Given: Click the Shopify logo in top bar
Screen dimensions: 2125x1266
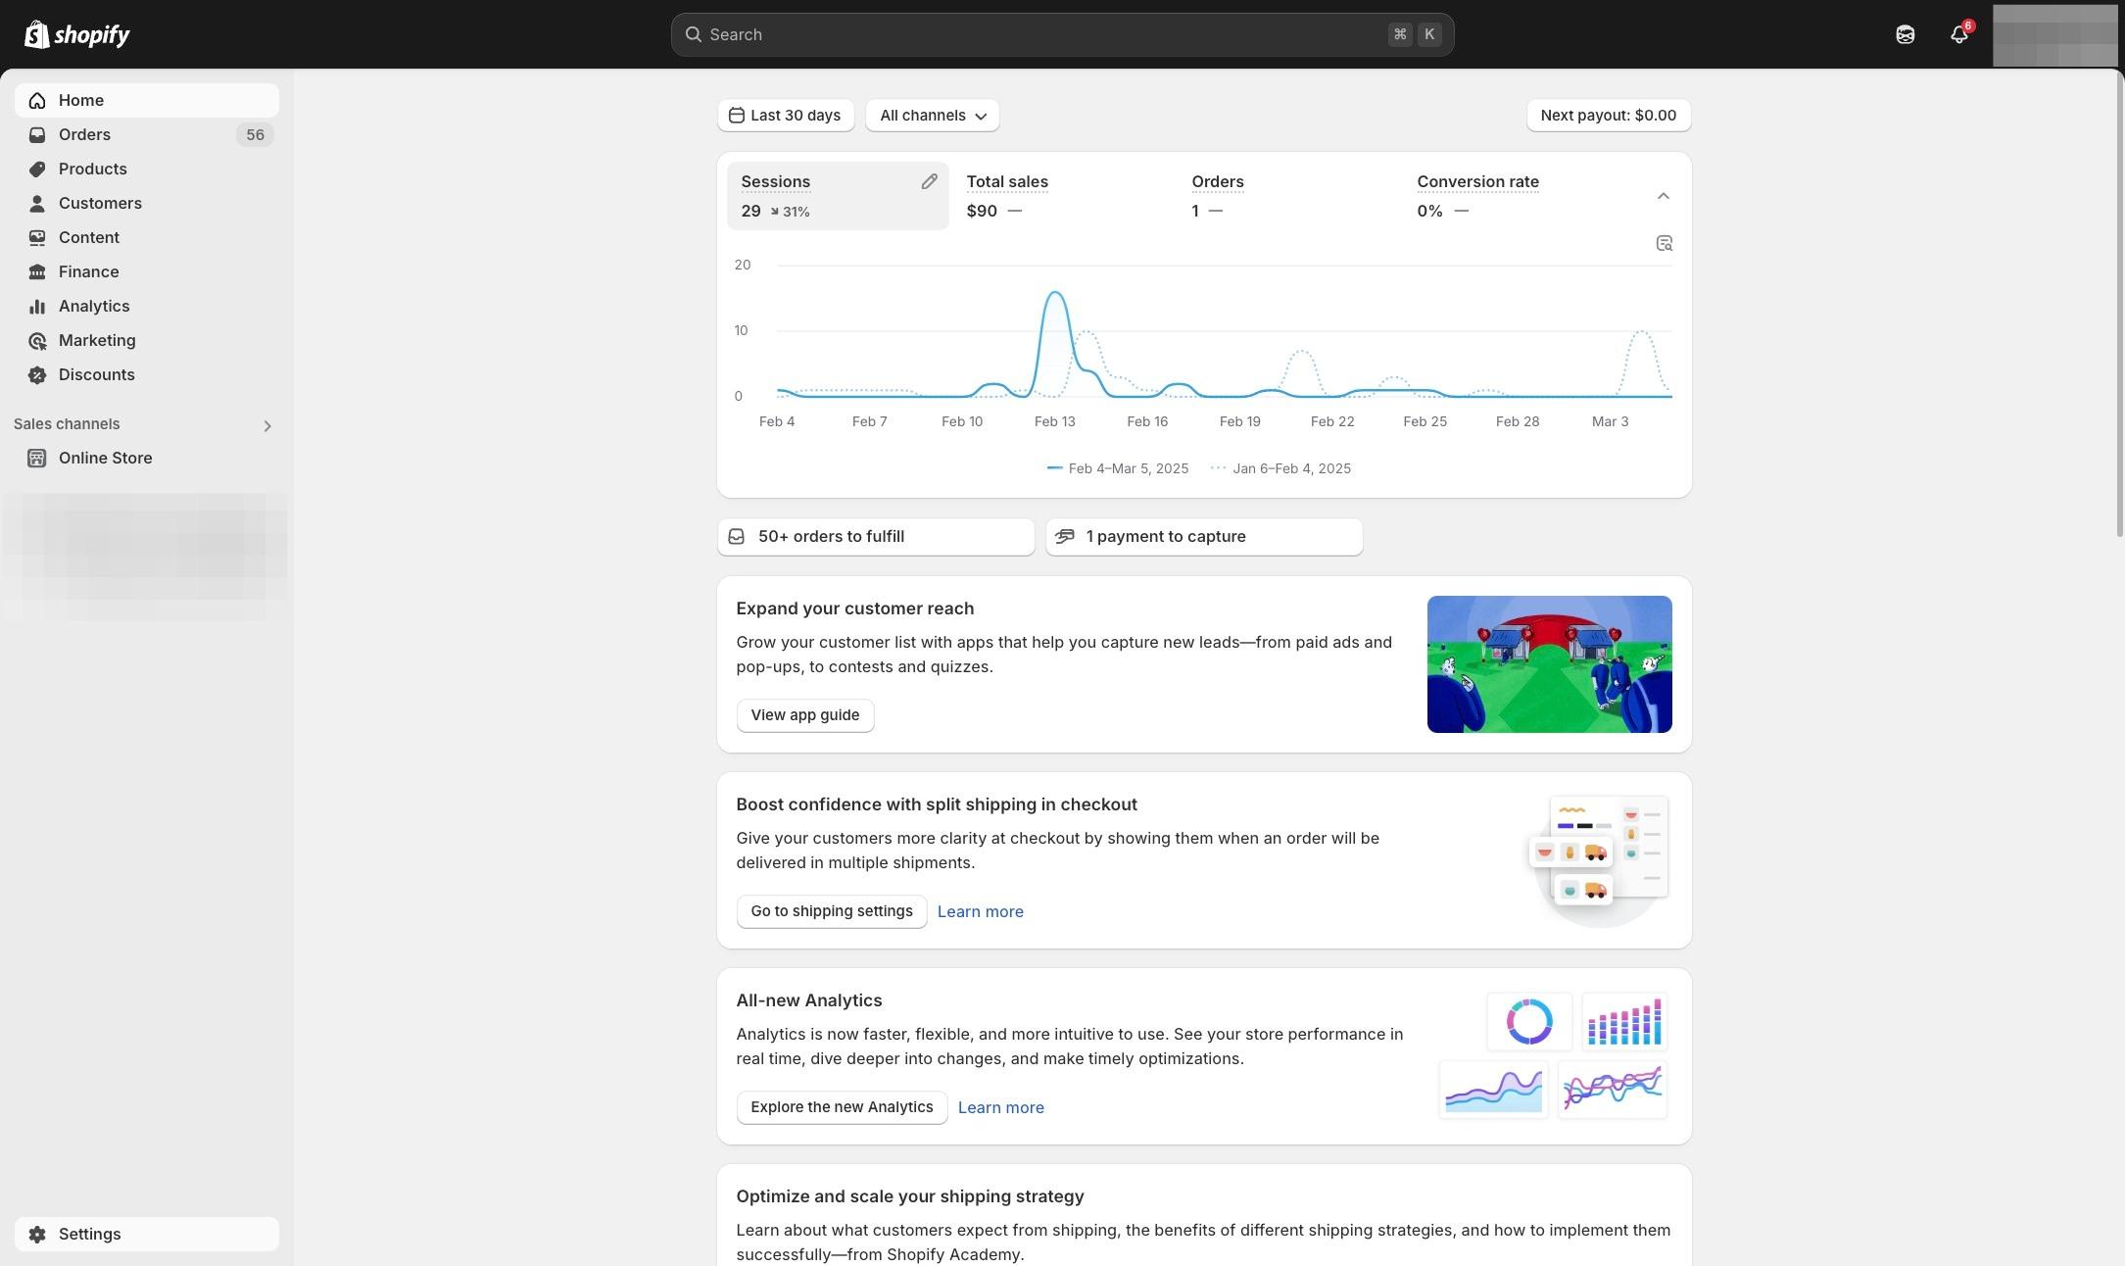Looking at the screenshot, I should 76,34.
